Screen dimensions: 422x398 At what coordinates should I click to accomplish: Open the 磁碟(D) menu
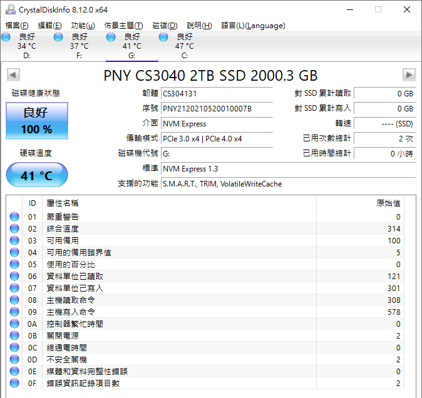click(165, 26)
